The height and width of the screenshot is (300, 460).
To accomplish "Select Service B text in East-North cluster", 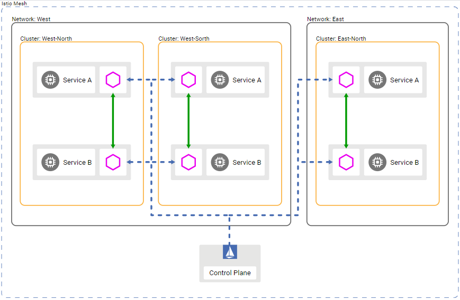I will pos(404,163).
